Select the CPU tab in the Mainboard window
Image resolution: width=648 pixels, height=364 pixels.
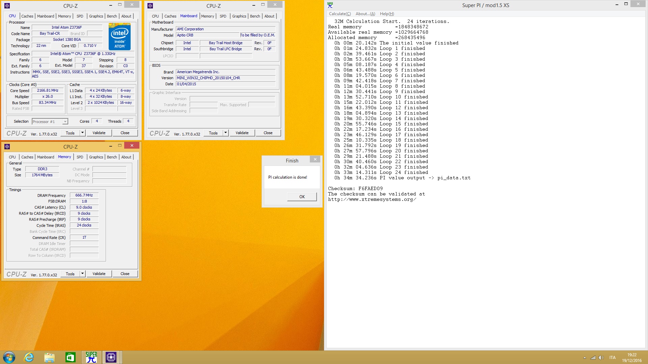point(155,16)
